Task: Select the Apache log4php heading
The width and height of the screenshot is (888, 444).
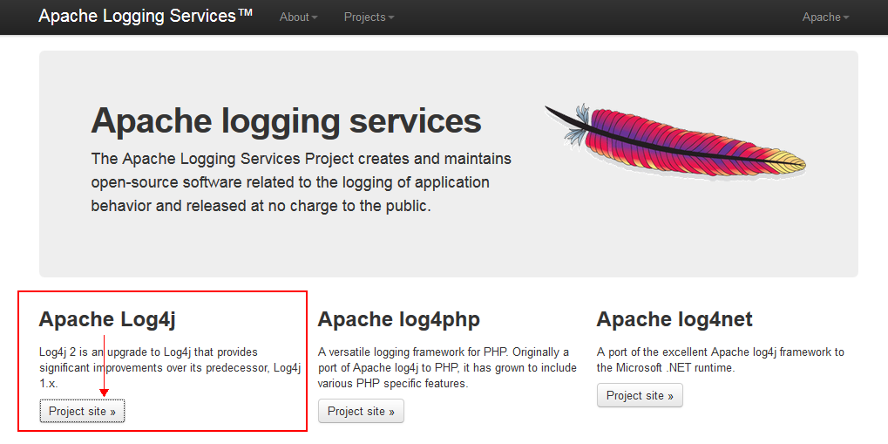Action: (x=399, y=319)
